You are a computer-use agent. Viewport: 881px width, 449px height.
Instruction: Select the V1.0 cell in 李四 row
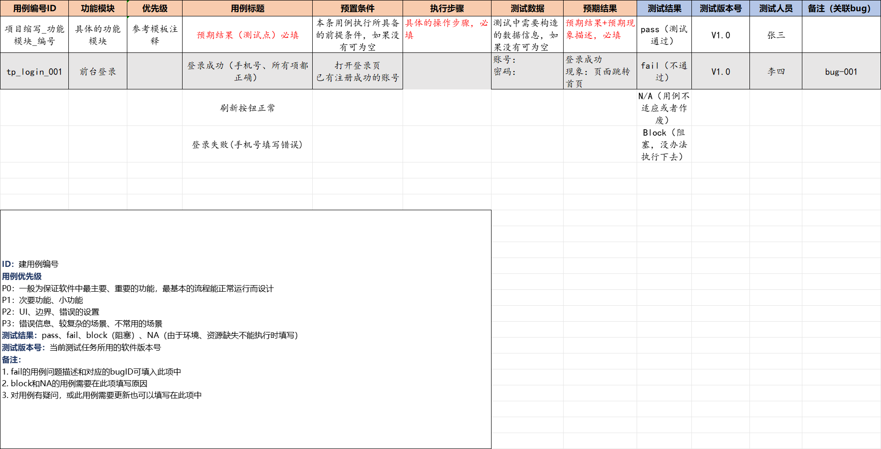[x=721, y=71]
